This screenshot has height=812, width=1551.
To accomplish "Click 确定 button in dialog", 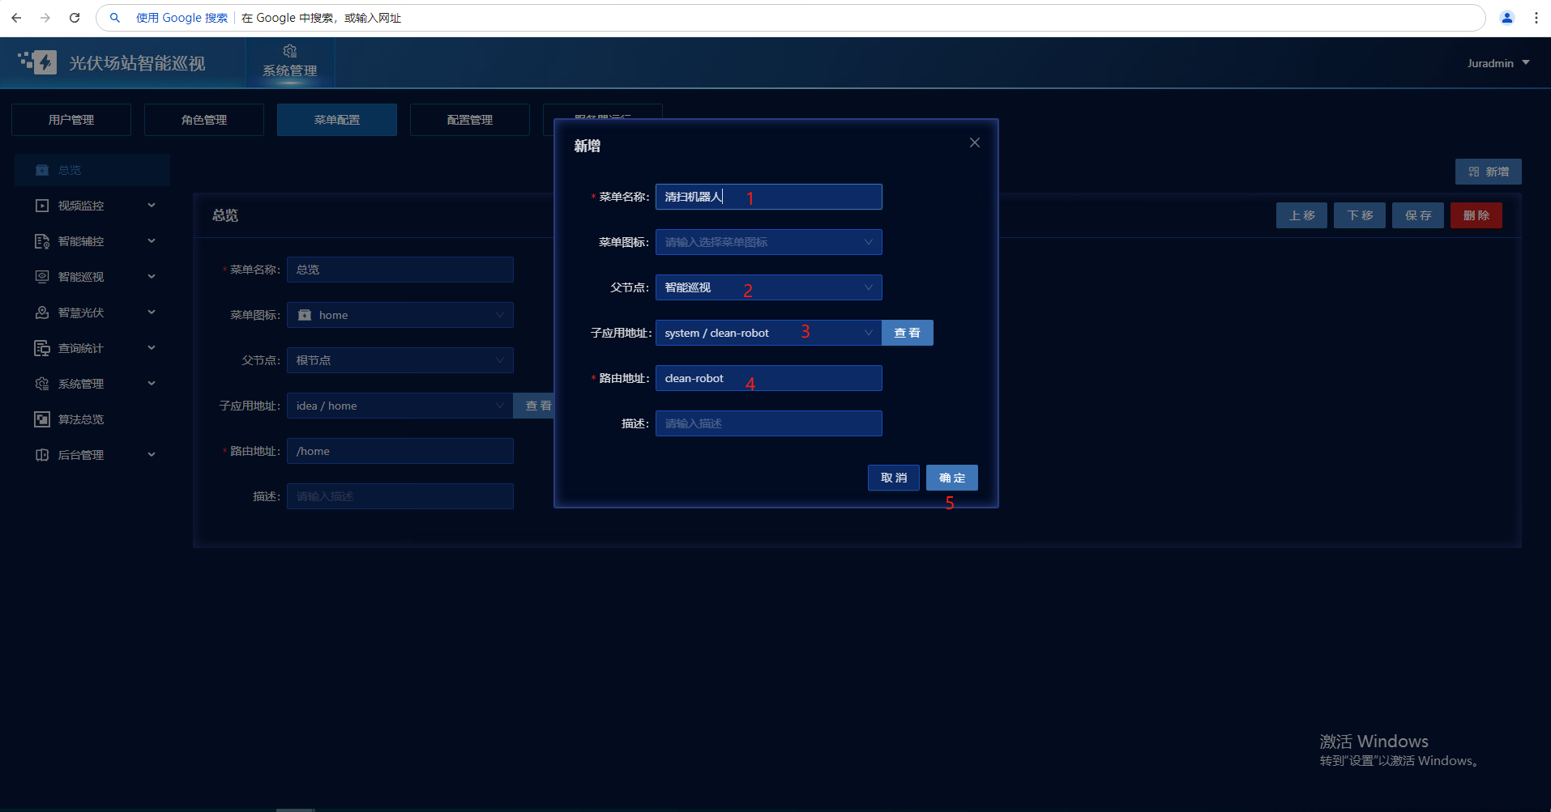I will click(952, 478).
